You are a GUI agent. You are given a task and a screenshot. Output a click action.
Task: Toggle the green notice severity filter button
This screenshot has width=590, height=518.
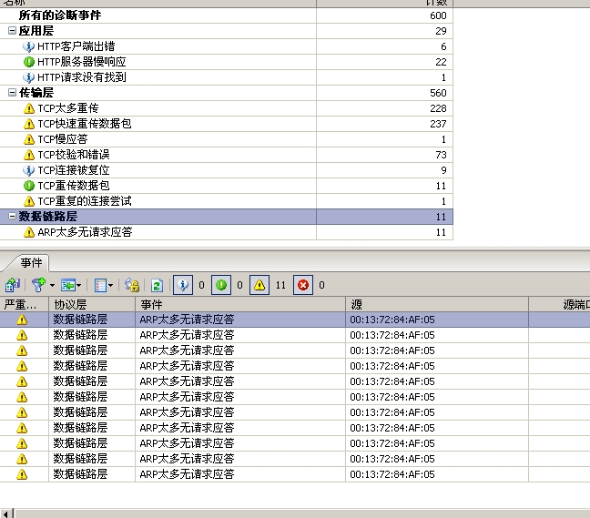click(x=221, y=285)
